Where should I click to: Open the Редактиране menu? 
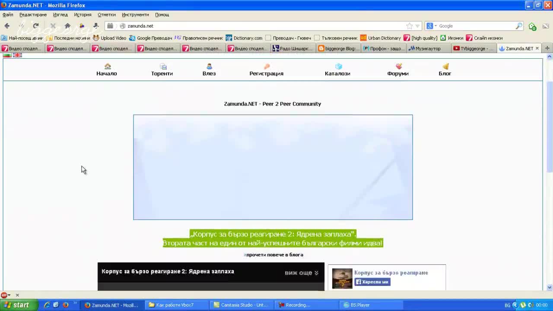(x=33, y=15)
